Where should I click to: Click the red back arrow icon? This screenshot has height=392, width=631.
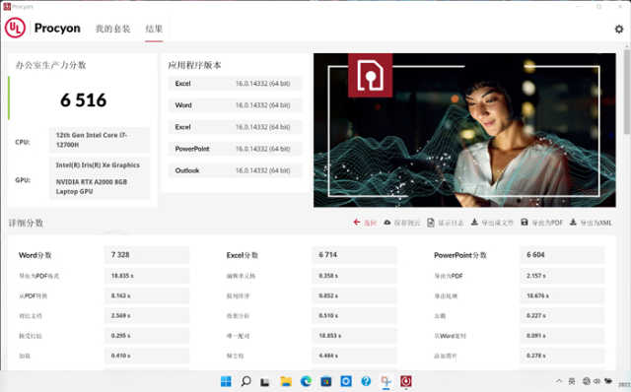357,222
